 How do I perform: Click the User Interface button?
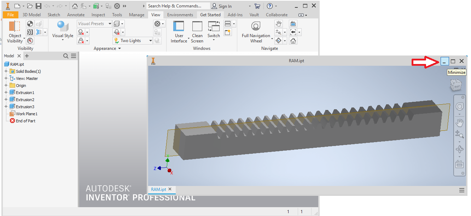point(179,32)
